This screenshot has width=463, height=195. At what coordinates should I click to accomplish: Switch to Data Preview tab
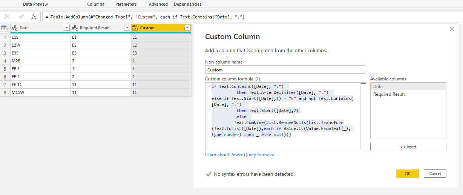click(35, 4)
